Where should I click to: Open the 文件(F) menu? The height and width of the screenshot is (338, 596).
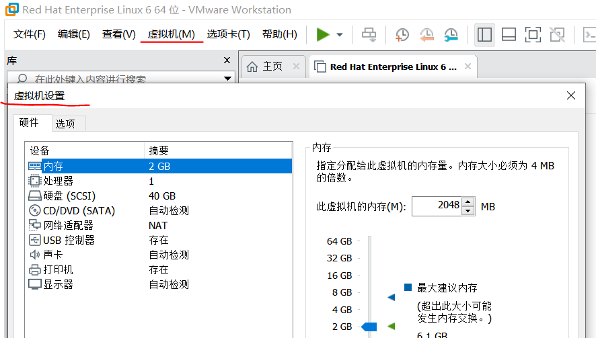(x=30, y=34)
